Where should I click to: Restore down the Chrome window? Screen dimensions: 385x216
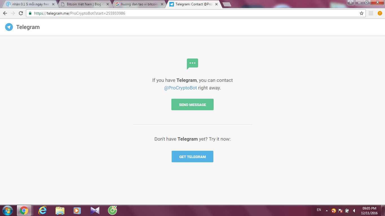366,2
